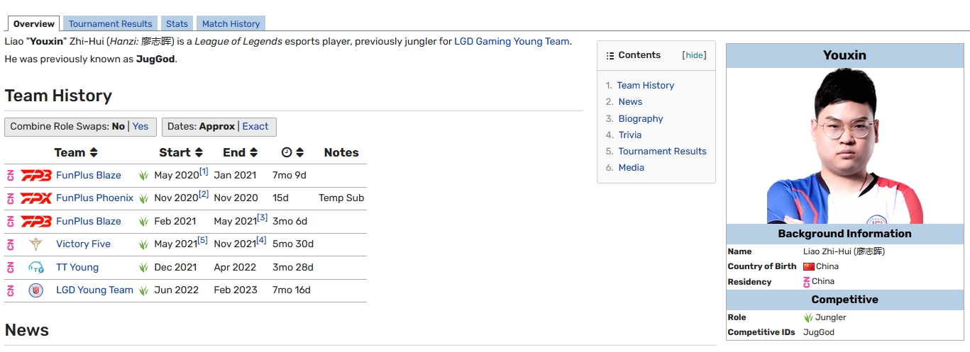
Task: Sort table by Team column
Action: pyautogui.click(x=93, y=153)
